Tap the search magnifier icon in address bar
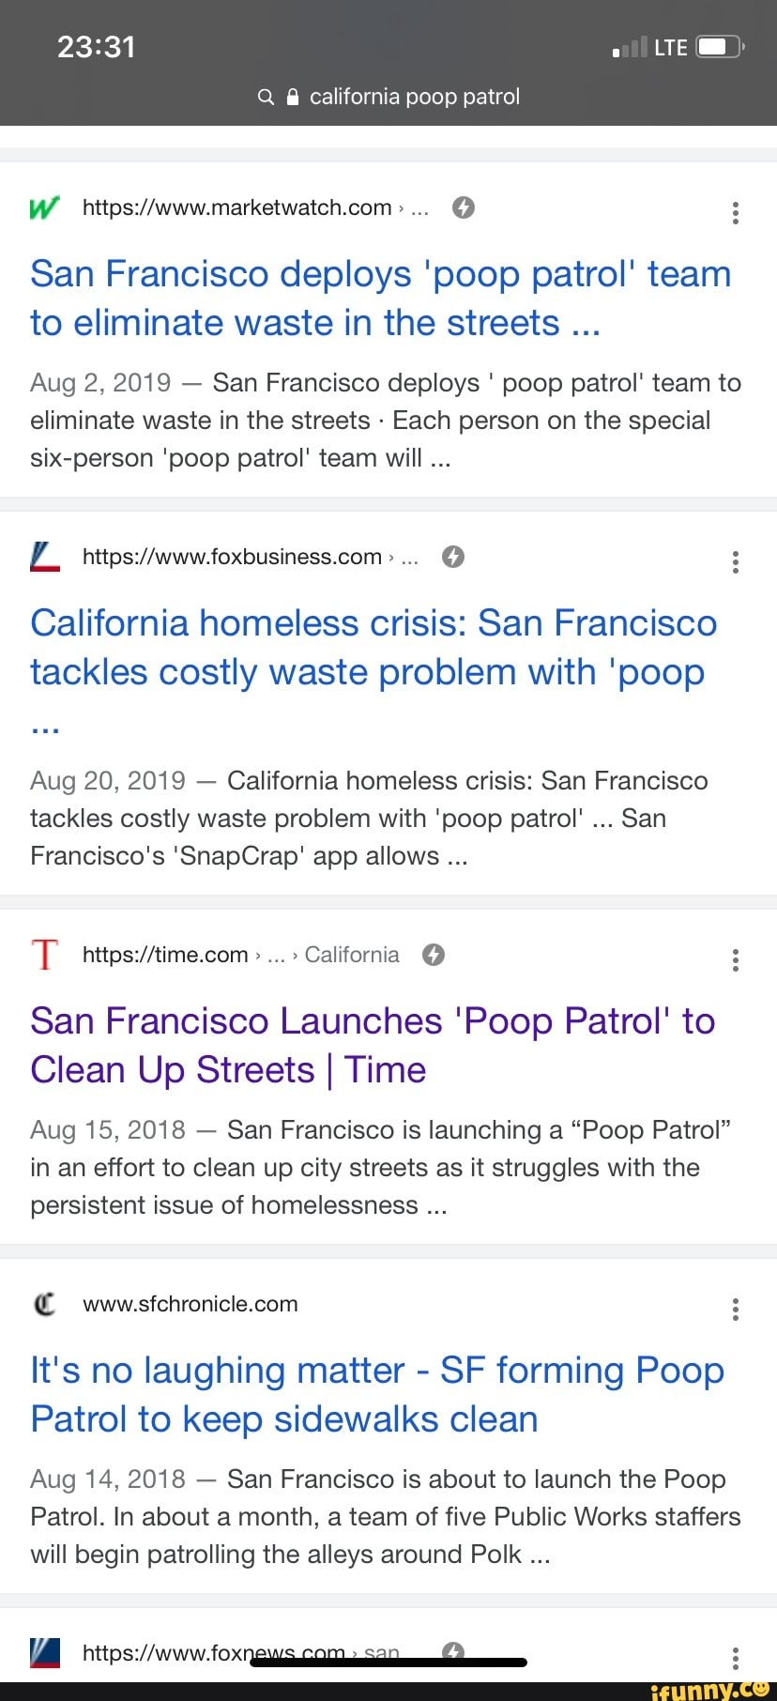Image resolution: width=777 pixels, height=1701 pixels. (266, 97)
